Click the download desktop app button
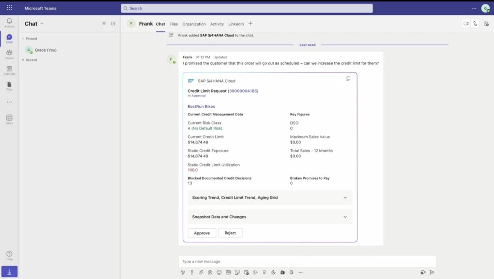 click(9, 272)
